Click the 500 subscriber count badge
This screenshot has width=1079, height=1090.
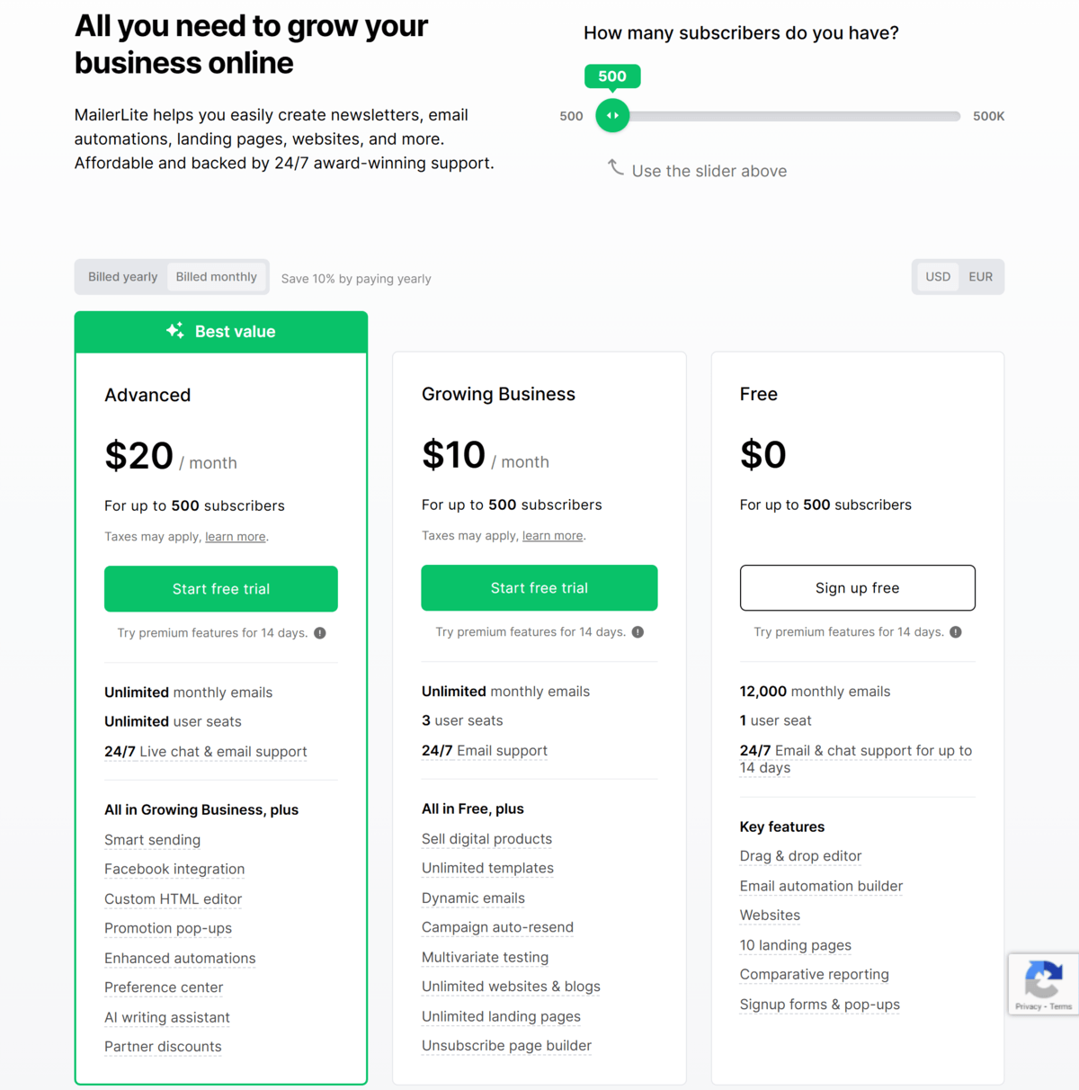612,76
